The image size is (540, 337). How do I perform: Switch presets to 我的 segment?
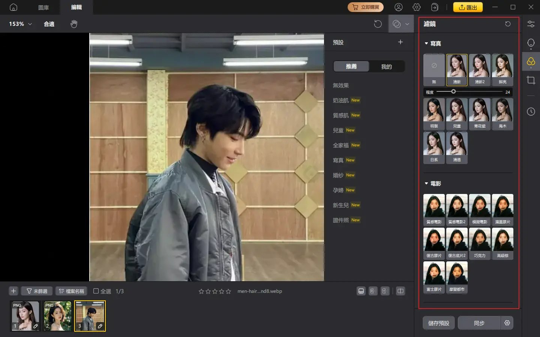386,67
